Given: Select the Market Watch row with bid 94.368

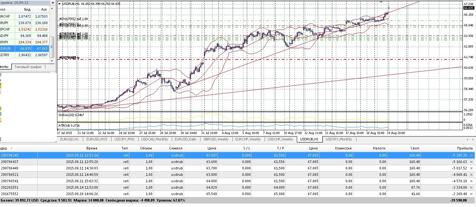Looking at the screenshot, I should pos(25,36).
